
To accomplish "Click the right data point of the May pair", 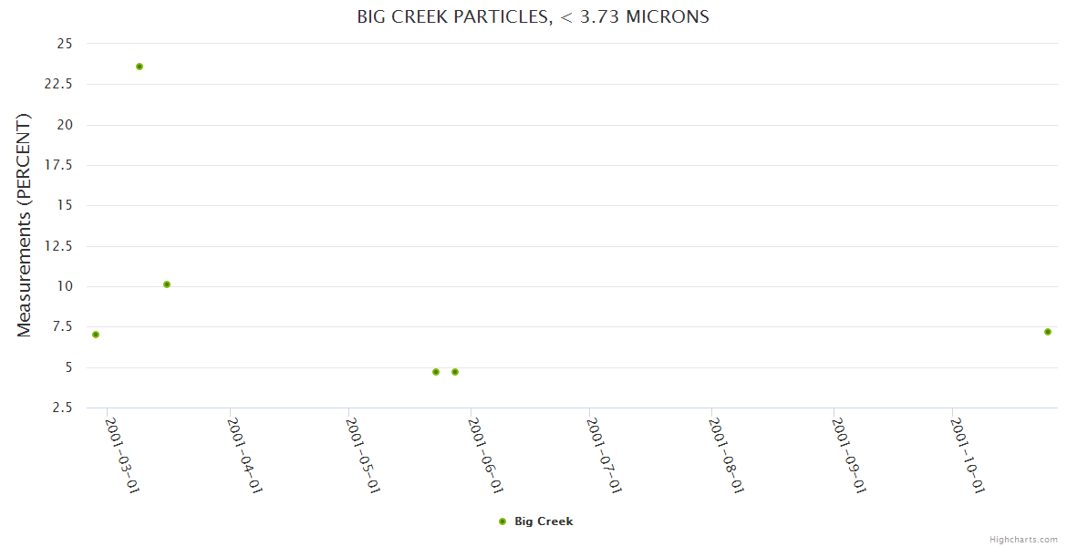I will [x=455, y=372].
